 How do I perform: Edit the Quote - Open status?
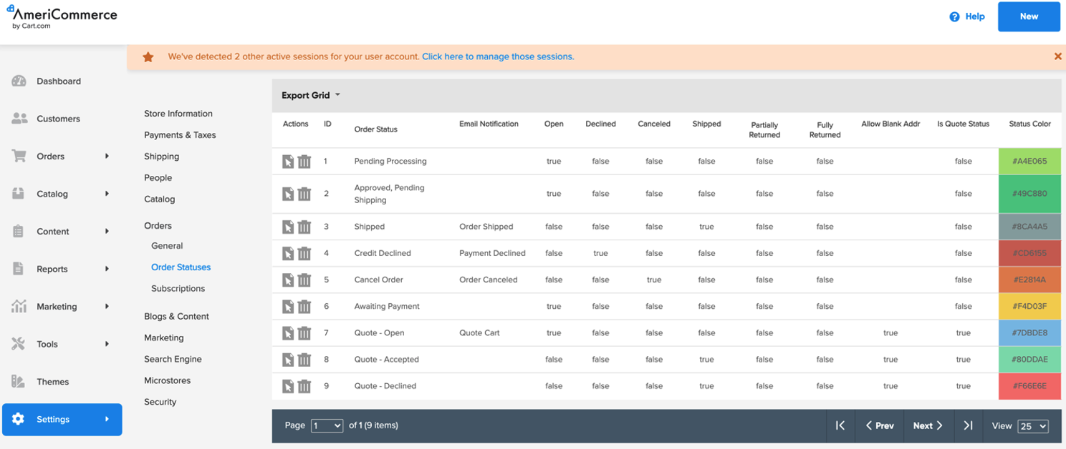point(288,332)
